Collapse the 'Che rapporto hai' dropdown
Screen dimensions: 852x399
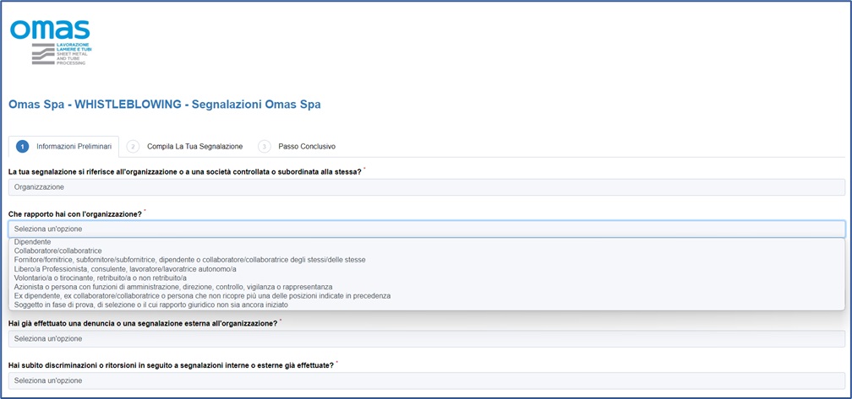click(427, 229)
